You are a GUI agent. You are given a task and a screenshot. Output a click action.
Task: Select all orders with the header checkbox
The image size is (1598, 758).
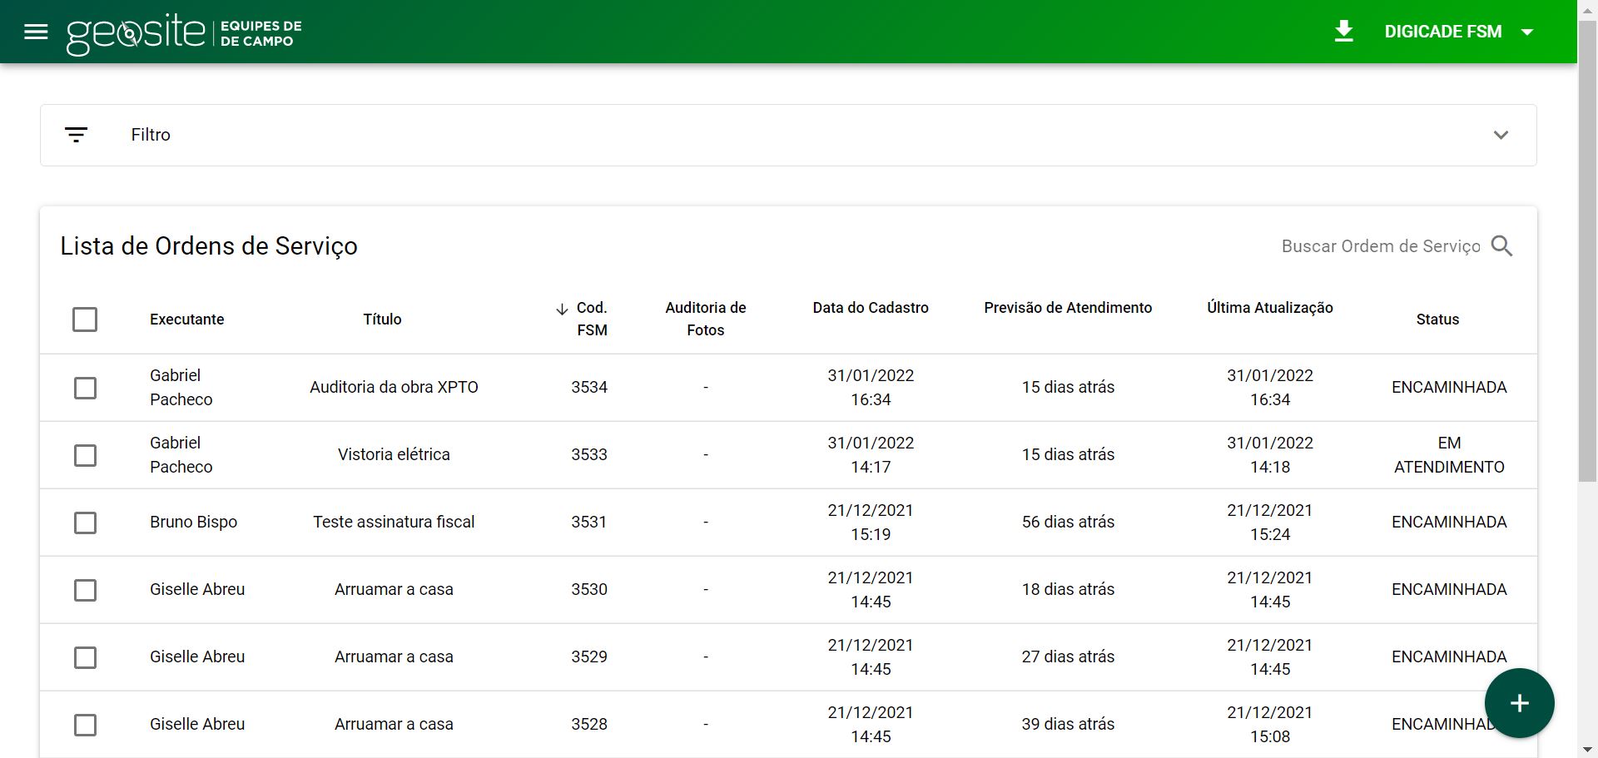85,320
